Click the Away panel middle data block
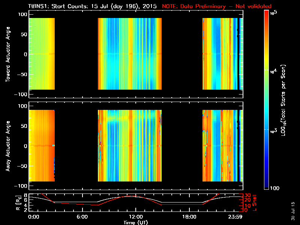Viewport: 300px width, 225px height. coord(130,145)
